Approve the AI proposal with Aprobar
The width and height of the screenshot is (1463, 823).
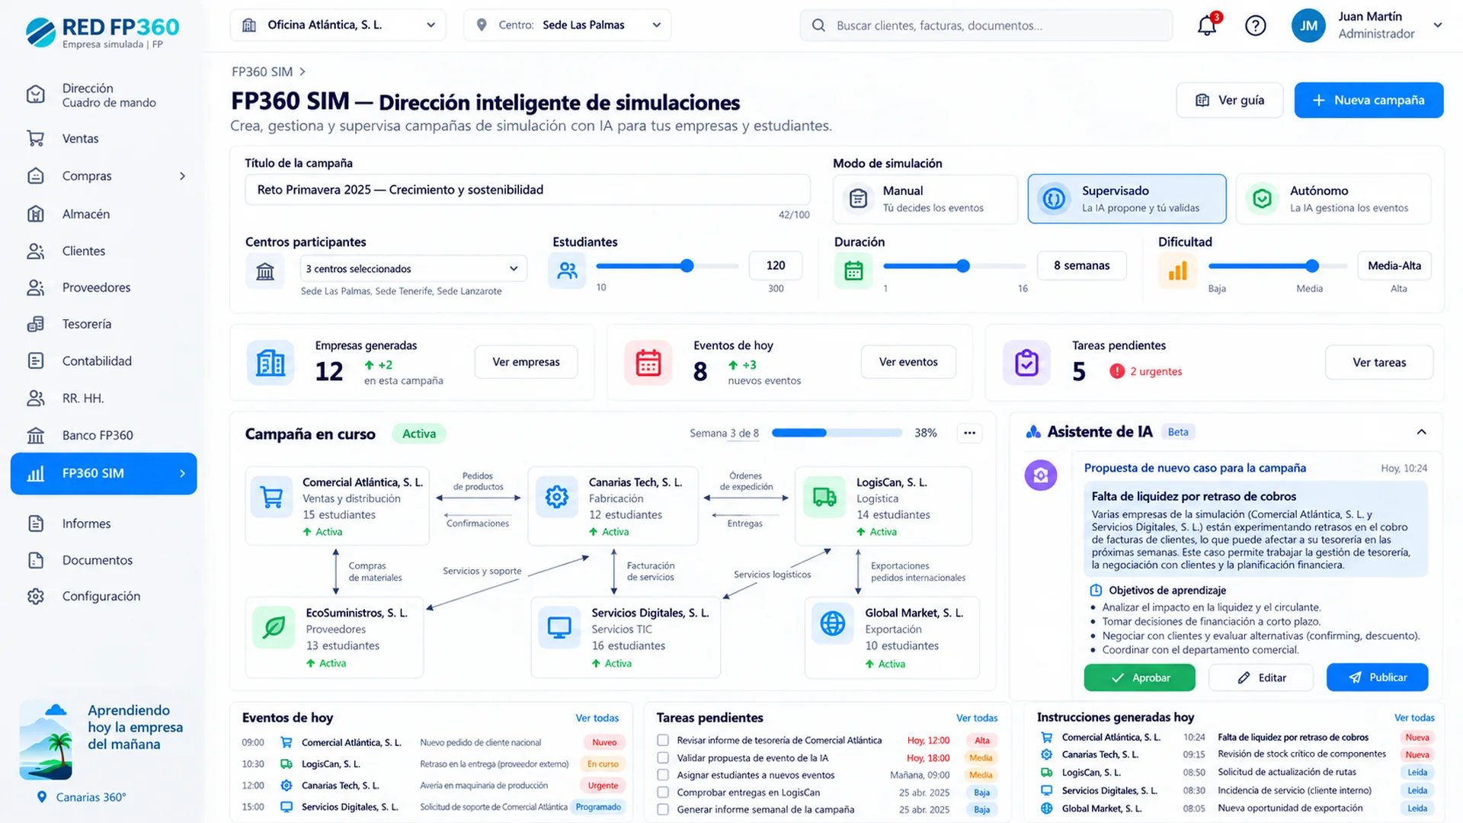click(x=1139, y=677)
